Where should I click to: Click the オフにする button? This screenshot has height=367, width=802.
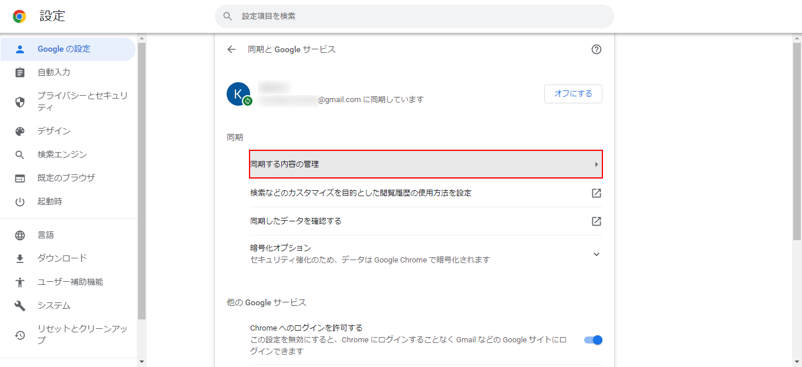click(573, 94)
